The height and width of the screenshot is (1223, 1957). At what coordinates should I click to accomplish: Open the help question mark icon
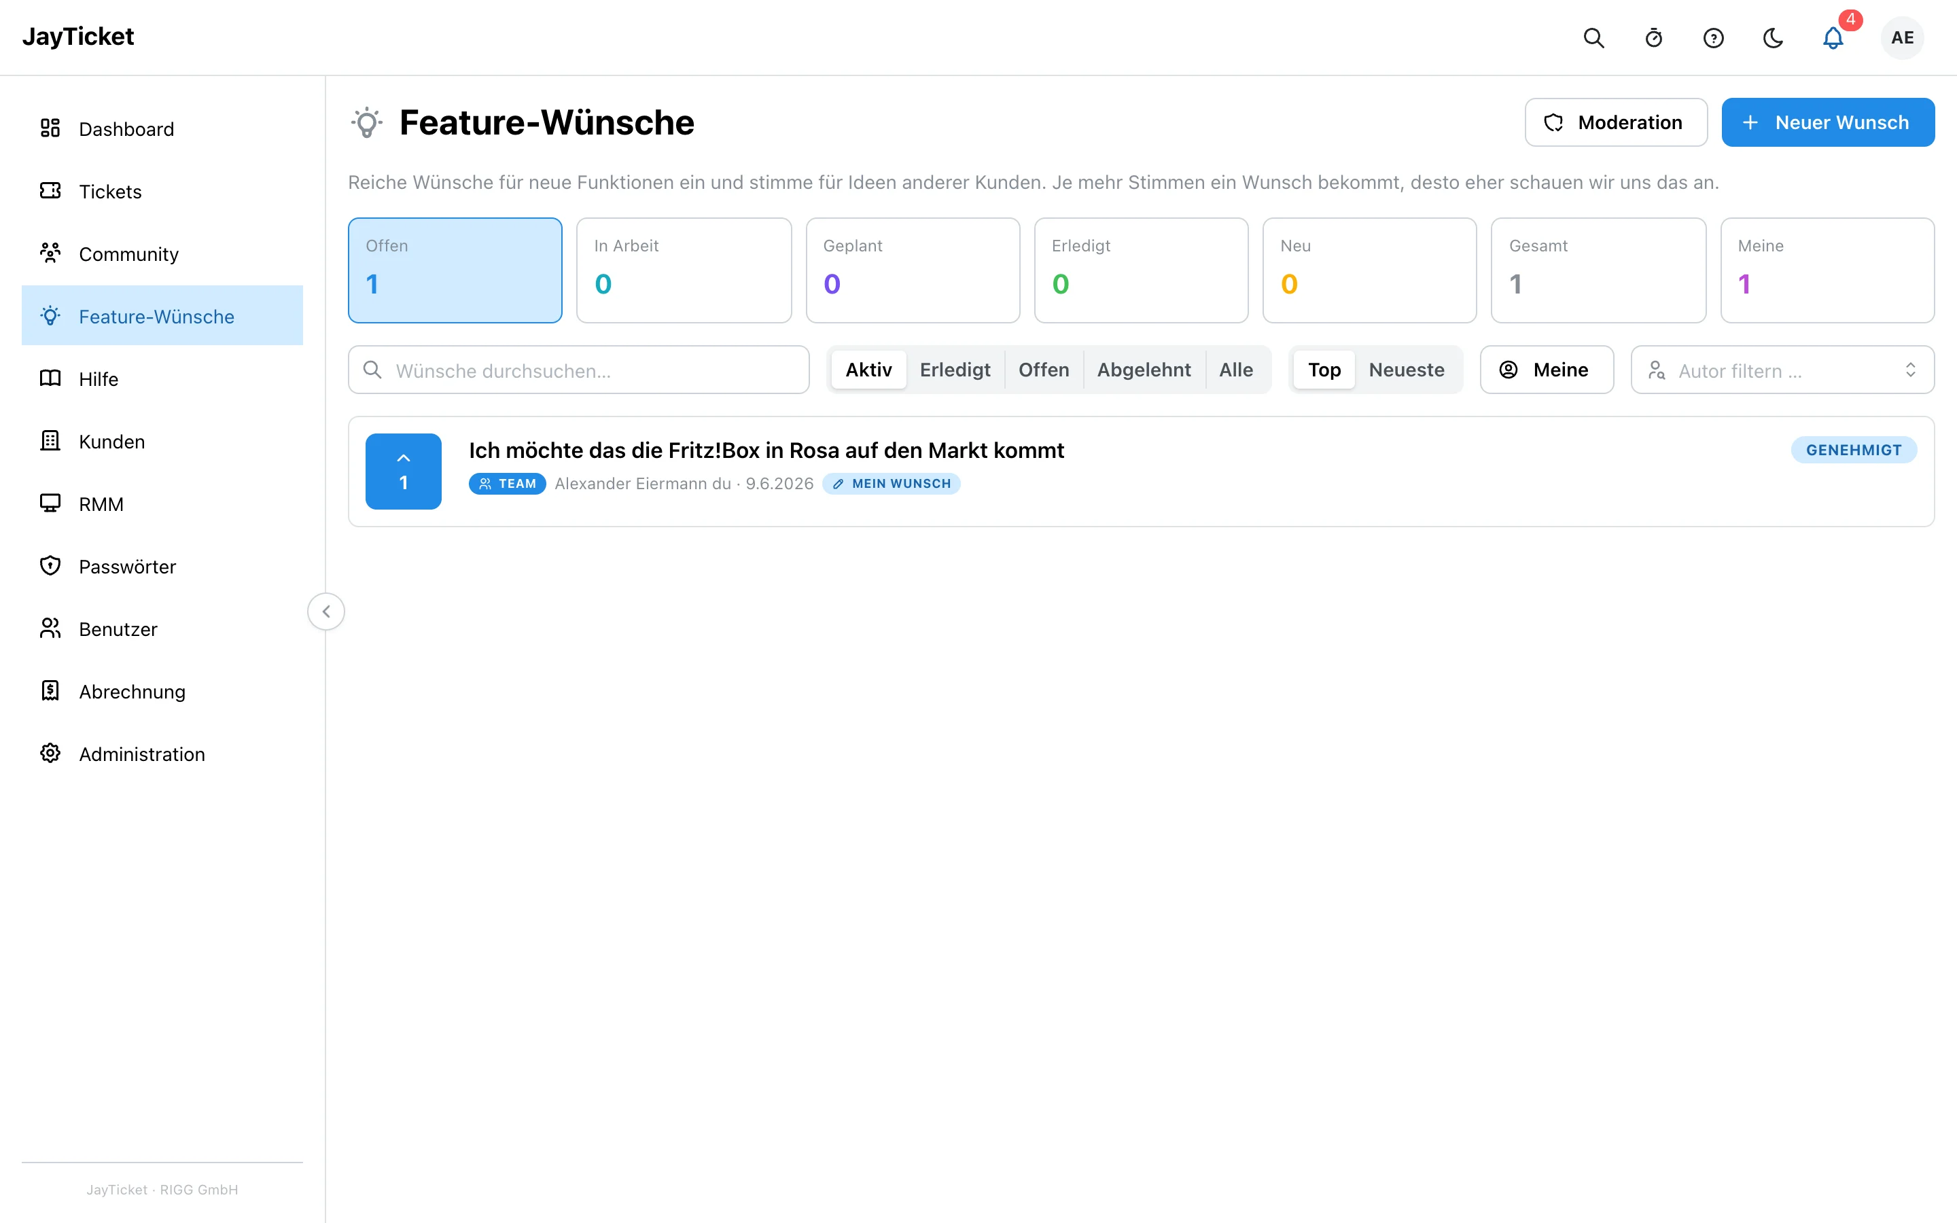(x=1713, y=38)
